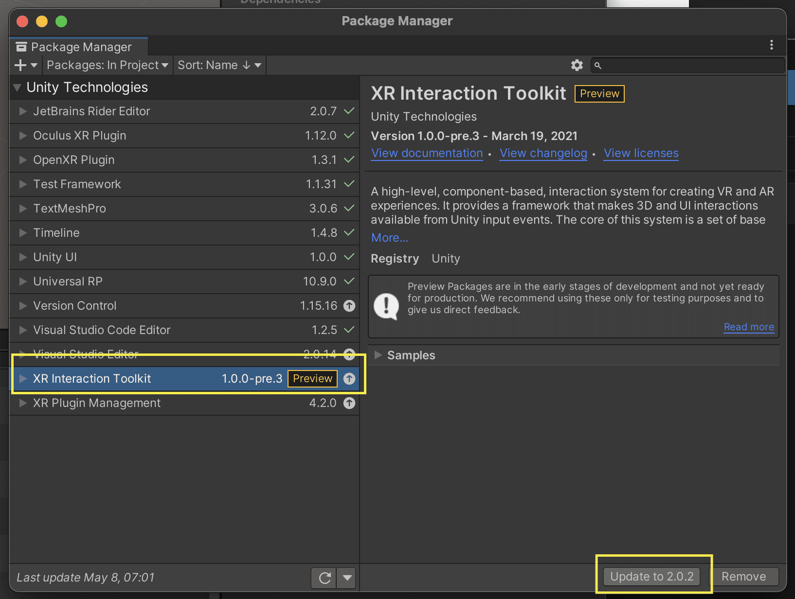Open the refresh options dropdown arrow

347,578
